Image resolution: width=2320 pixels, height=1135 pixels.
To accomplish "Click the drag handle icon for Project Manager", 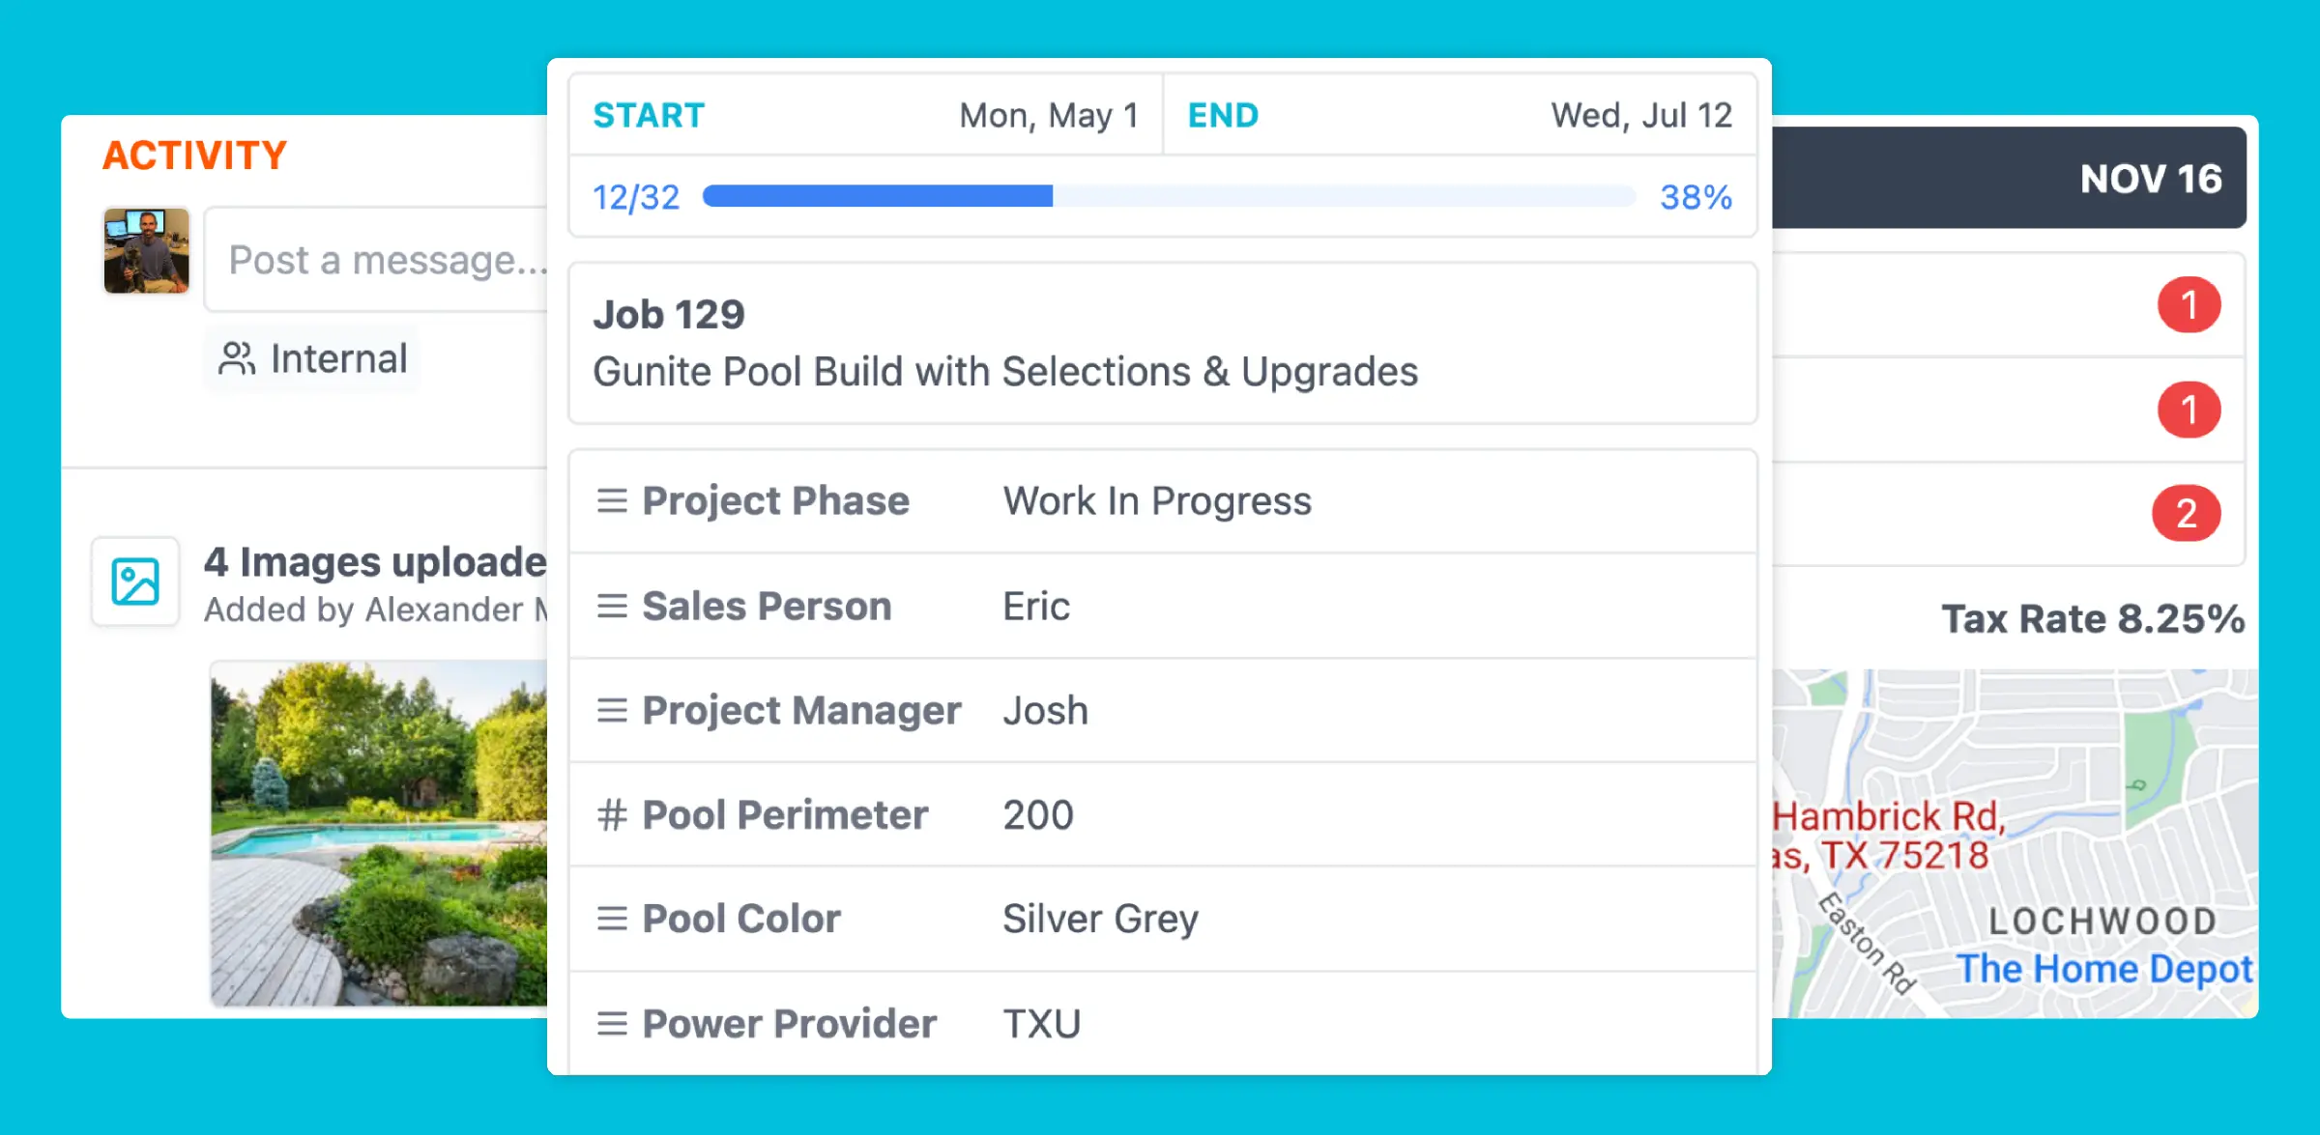I will pos(613,710).
